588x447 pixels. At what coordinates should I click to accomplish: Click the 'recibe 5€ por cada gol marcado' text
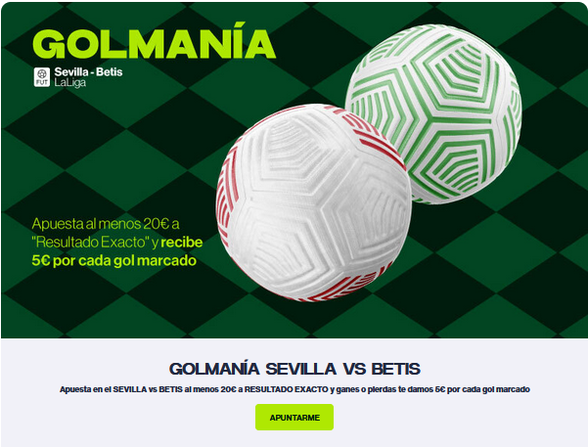tap(117, 251)
